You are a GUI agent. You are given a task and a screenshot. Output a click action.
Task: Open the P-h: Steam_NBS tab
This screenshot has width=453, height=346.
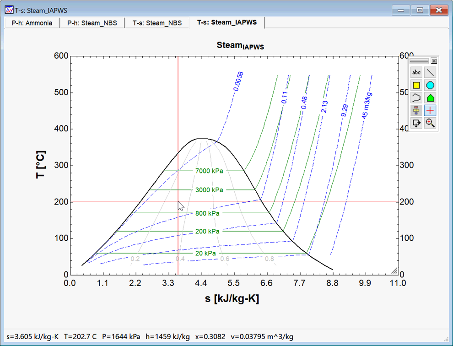pos(92,23)
